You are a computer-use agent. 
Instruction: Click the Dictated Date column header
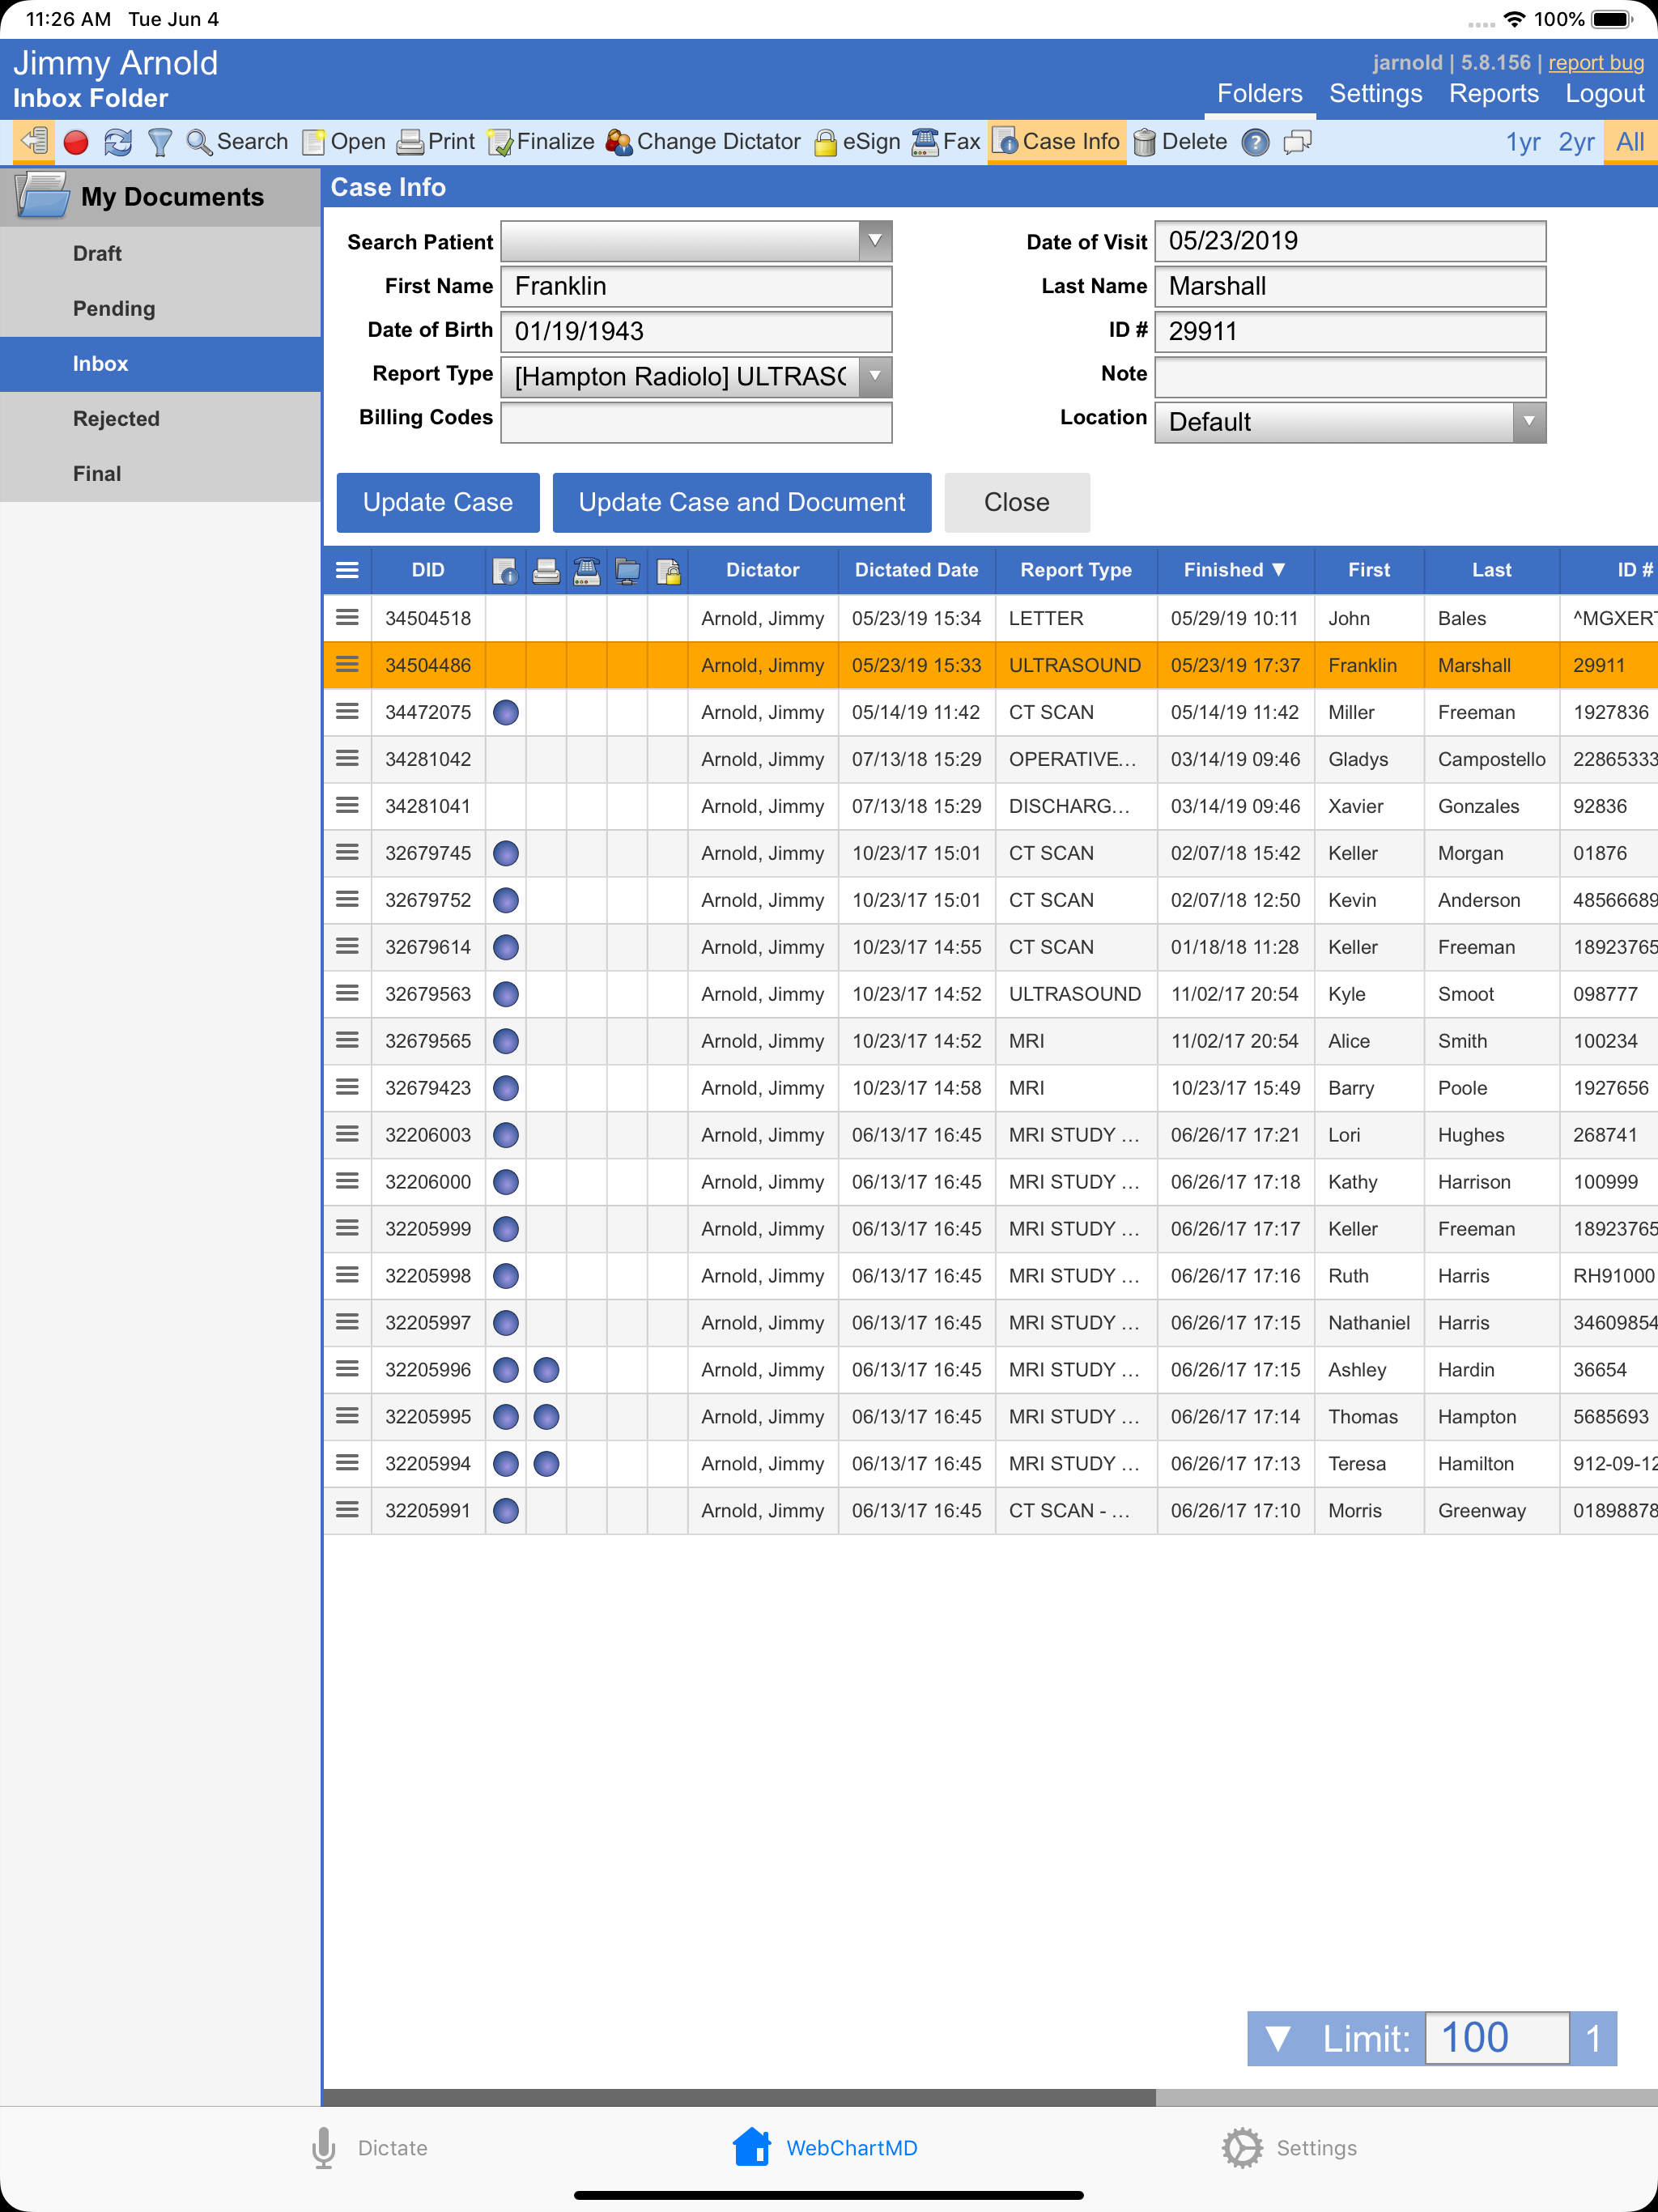click(x=916, y=570)
